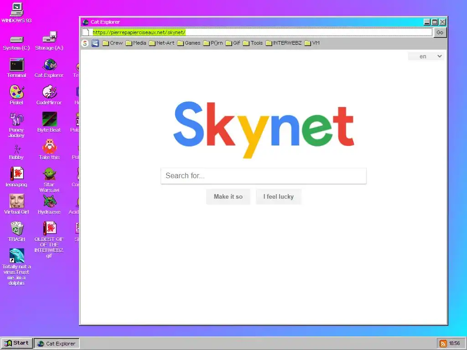Open the Crew bookmarks folder
Screen dimensions: 467x350
(113, 43)
